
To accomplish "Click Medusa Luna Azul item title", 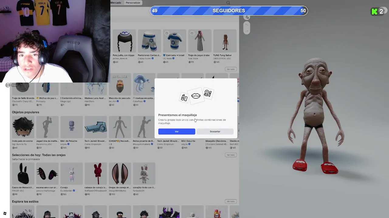I will tap(95, 98).
